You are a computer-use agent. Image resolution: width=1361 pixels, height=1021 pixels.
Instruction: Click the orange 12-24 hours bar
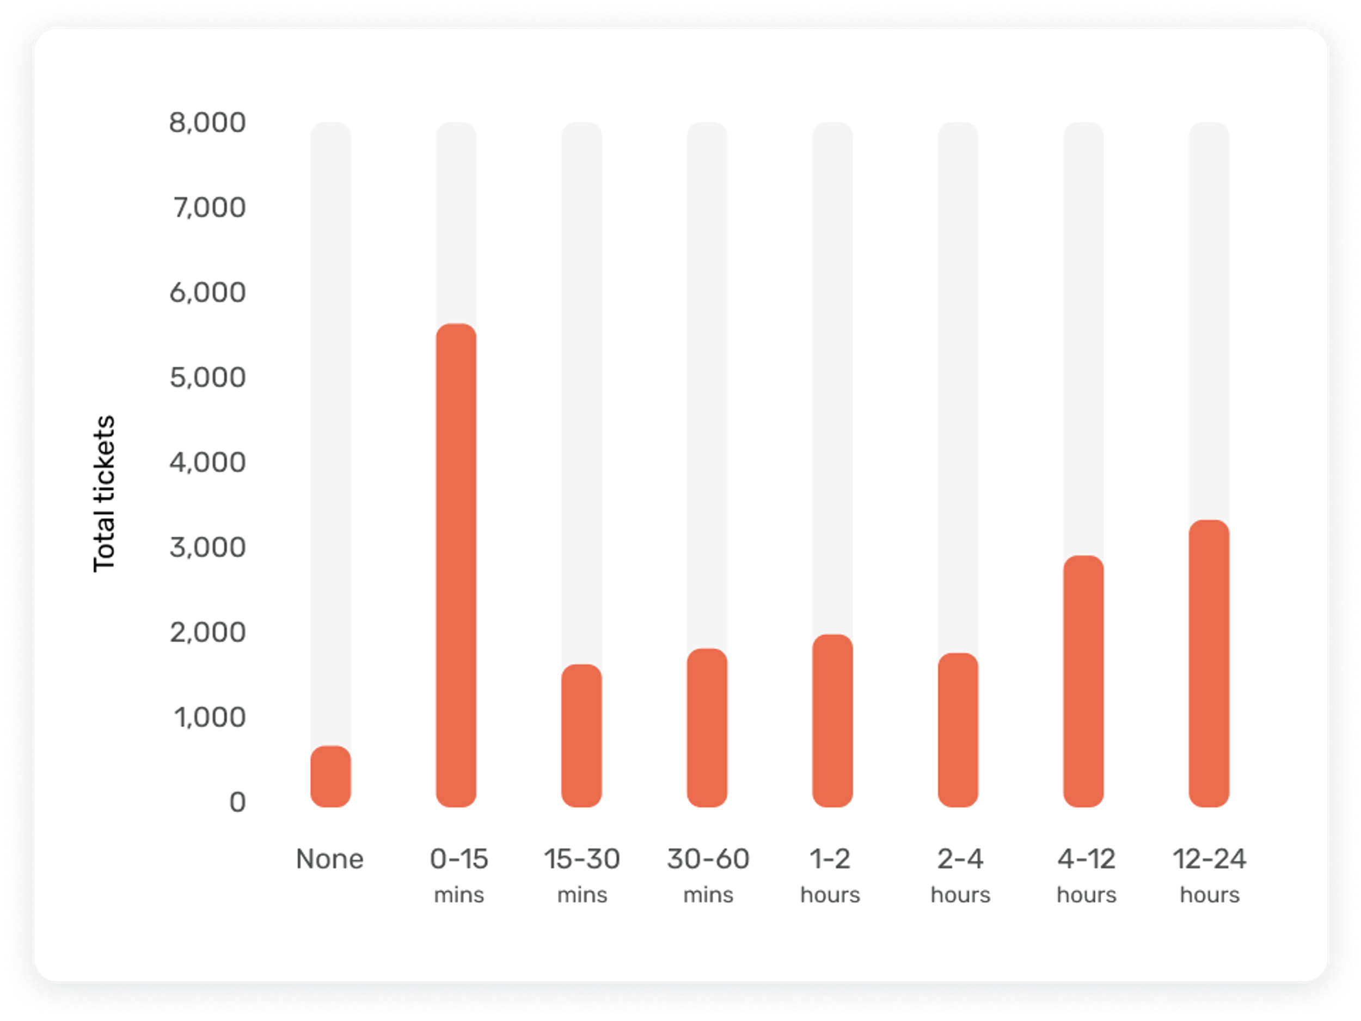coord(1209,663)
